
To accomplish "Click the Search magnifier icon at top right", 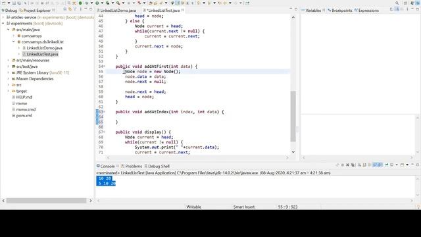I will [x=397, y=3].
